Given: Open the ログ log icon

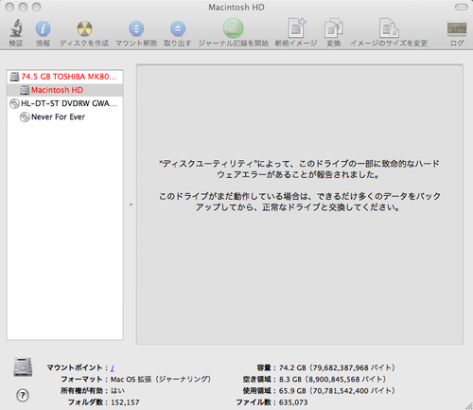Looking at the screenshot, I should point(457,28).
